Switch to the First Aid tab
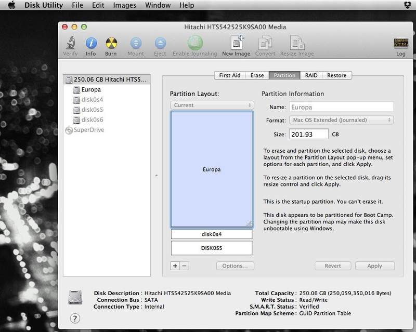The image size is (416, 332). [x=229, y=75]
